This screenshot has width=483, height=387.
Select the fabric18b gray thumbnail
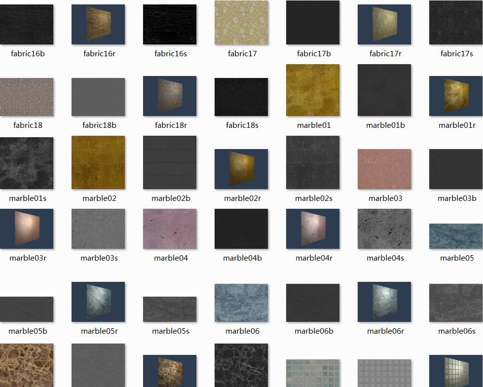point(98,97)
